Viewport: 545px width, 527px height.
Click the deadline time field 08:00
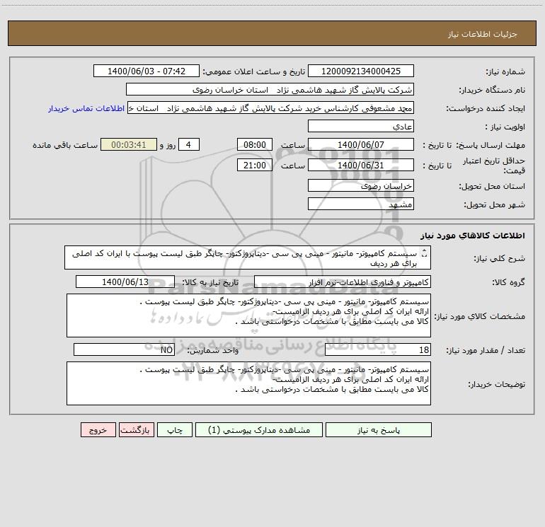[254, 144]
